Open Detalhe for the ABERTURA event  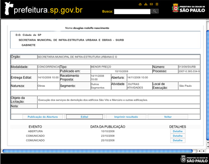click(178, 131)
